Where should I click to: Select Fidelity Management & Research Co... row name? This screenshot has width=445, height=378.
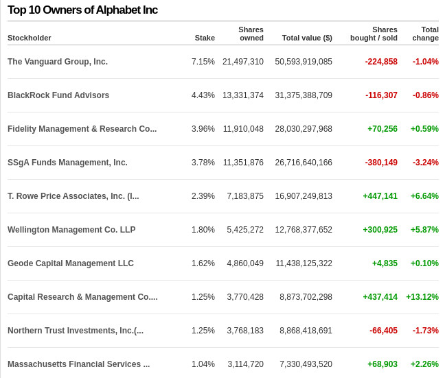tap(82, 129)
